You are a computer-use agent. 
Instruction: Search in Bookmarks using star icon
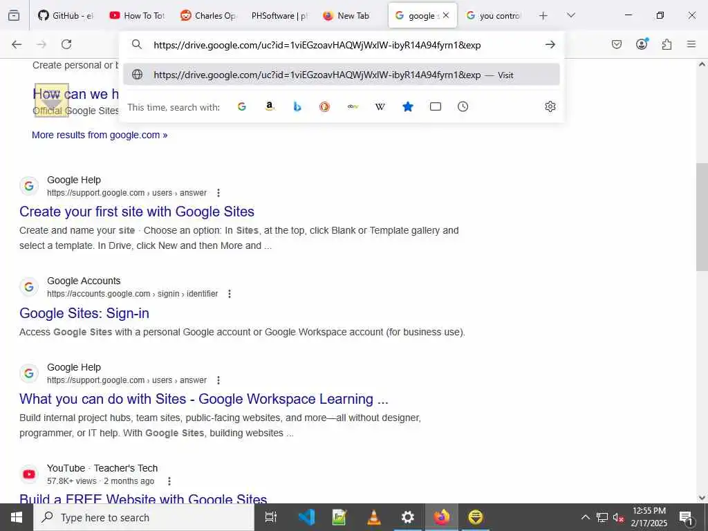coord(408,106)
